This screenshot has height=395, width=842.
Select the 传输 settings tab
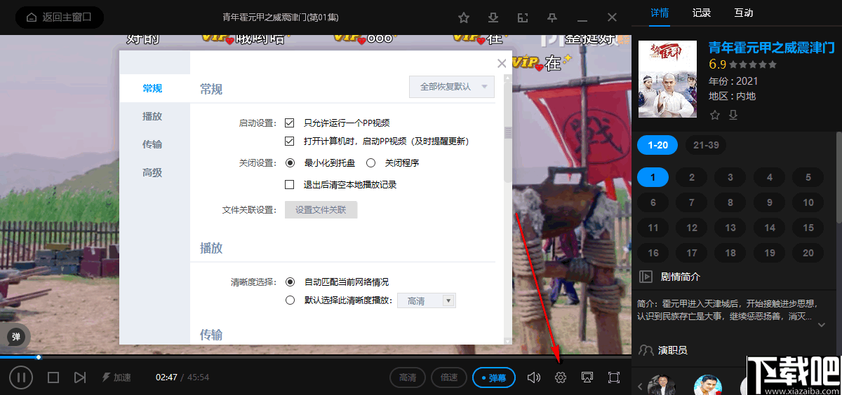[x=152, y=144]
